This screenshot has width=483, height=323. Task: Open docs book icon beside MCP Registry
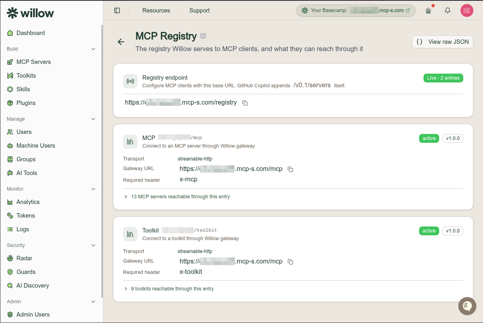click(203, 36)
